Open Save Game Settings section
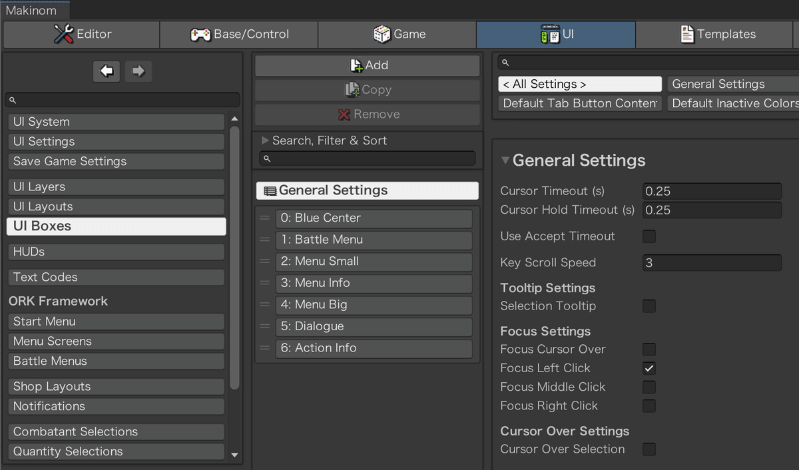 coord(117,161)
